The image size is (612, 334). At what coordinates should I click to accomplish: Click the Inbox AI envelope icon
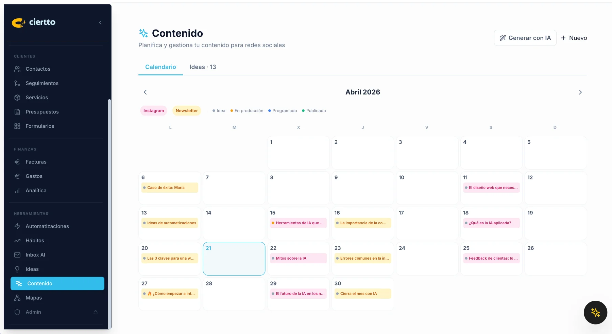pos(17,255)
